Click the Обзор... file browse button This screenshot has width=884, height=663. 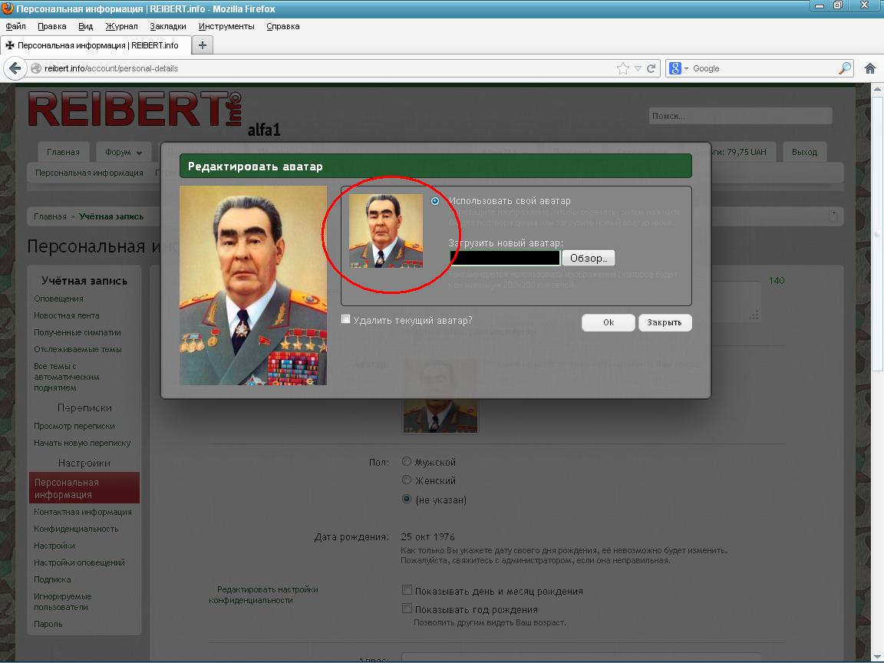click(x=589, y=258)
